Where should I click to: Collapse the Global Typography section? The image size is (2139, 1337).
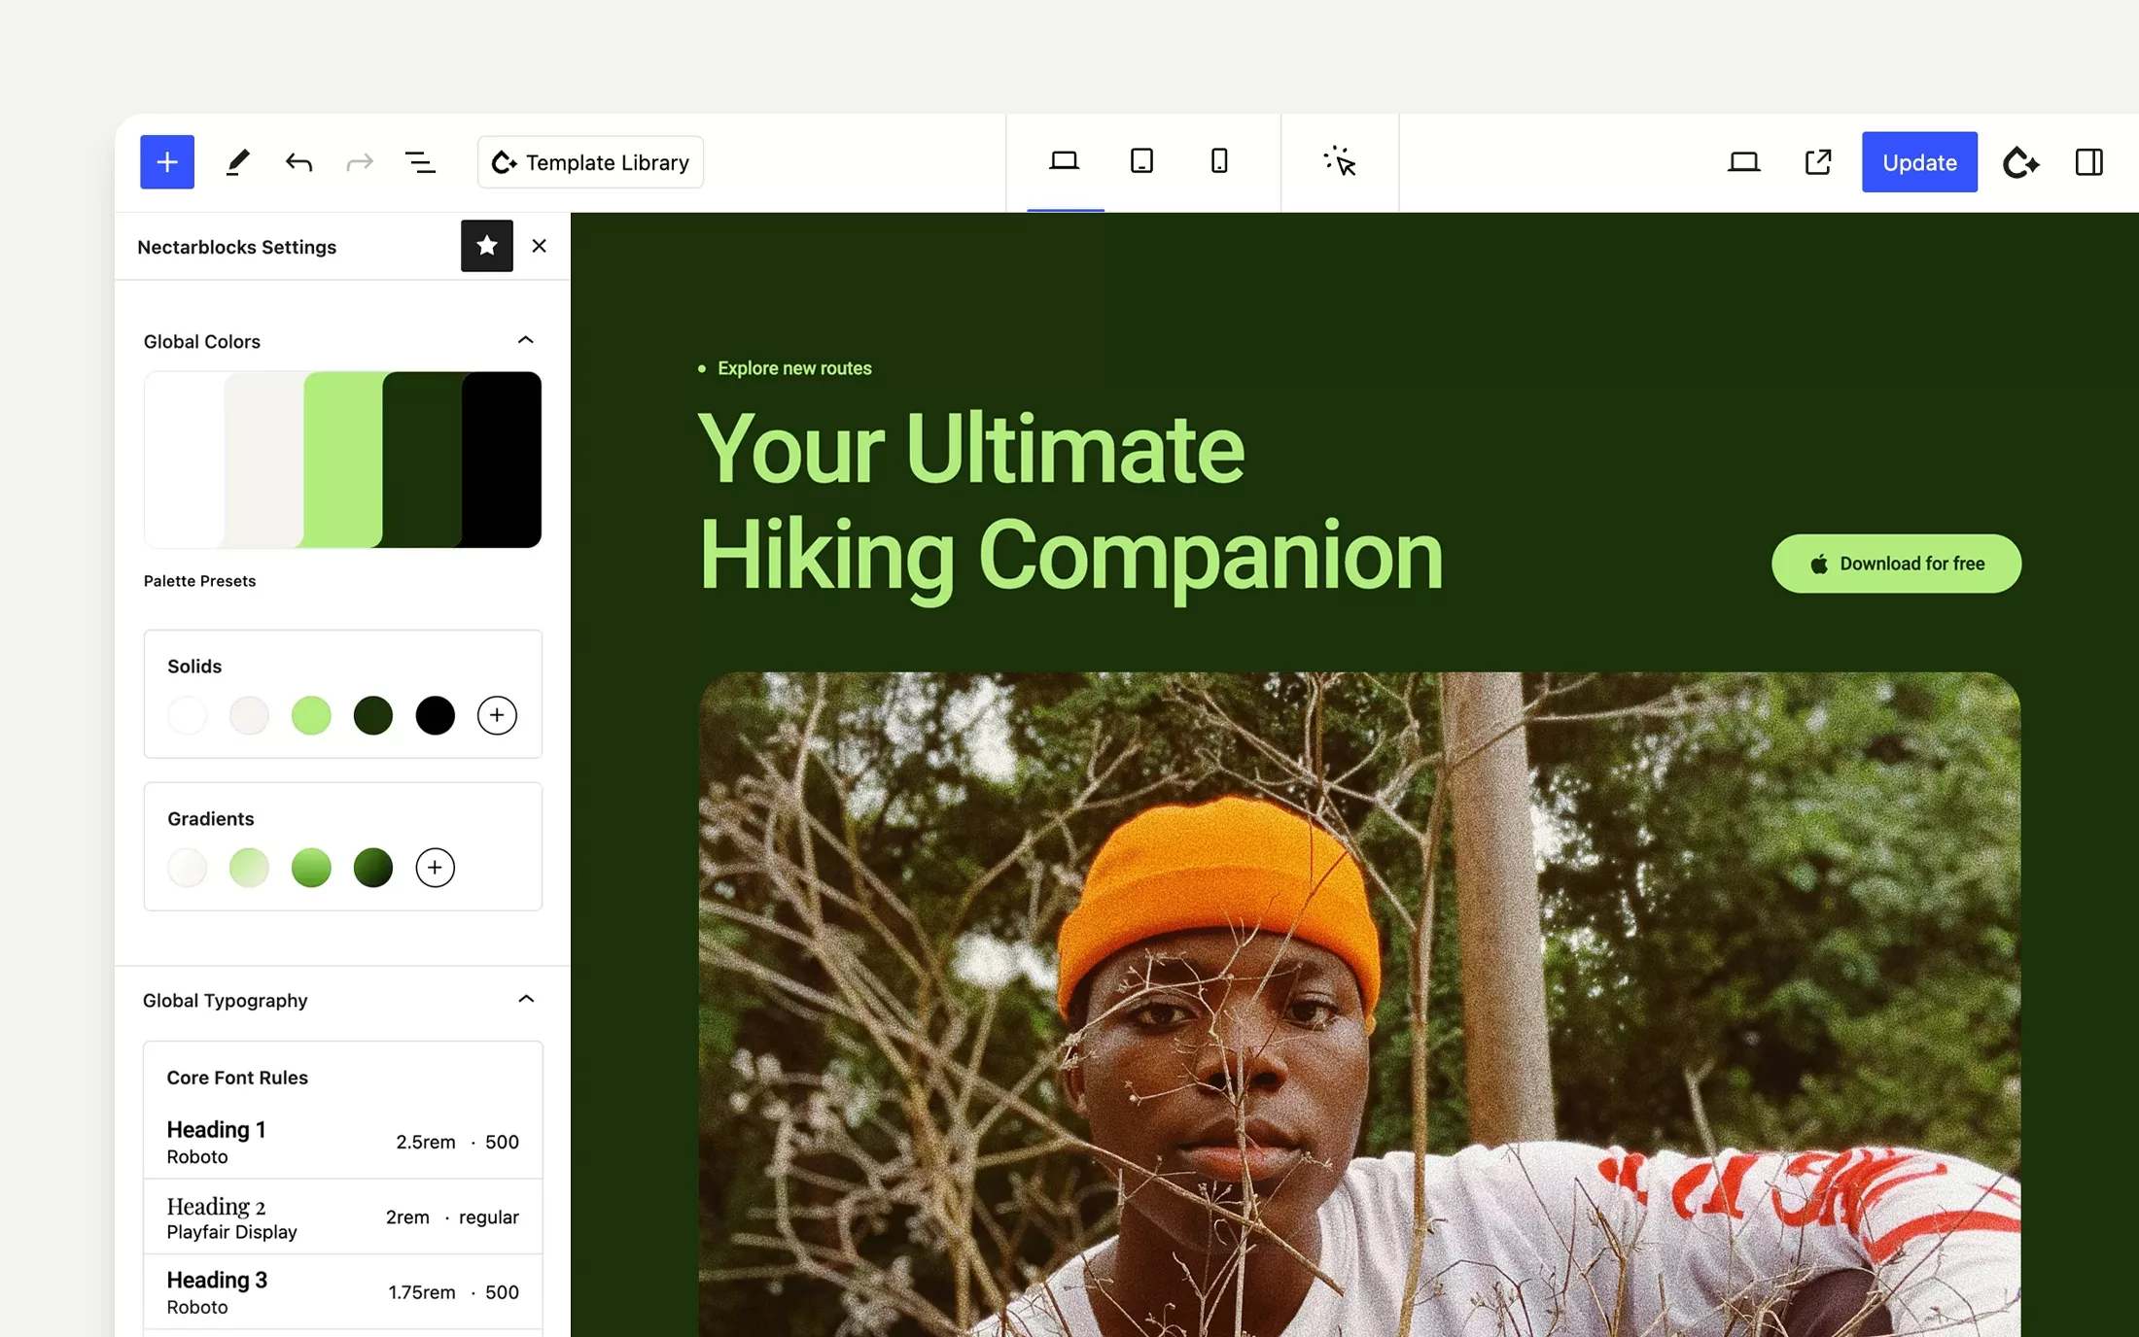[x=526, y=999]
